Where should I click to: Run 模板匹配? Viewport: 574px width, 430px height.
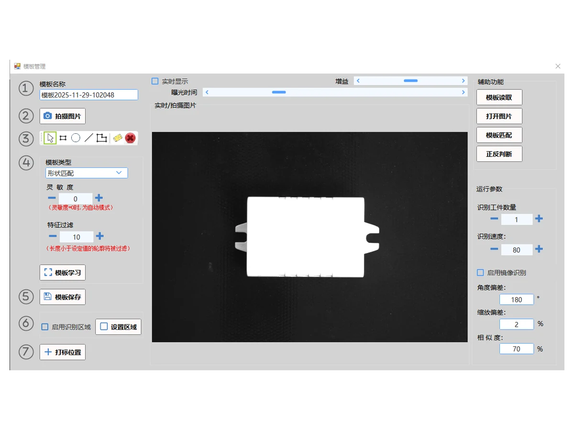coord(499,135)
